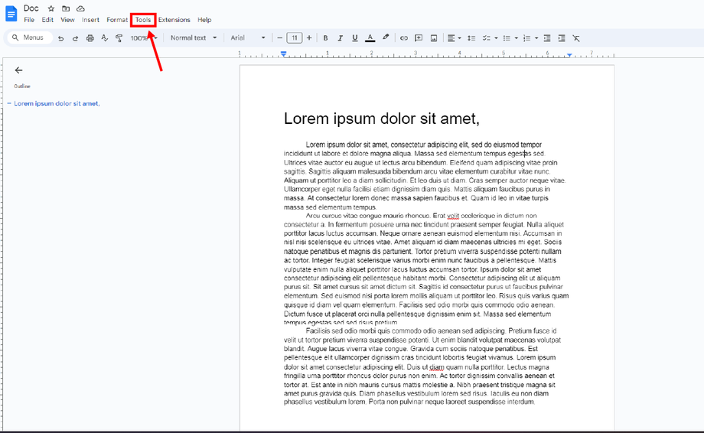The image size is (704, 433).
Task: Star the document named Doc
Action: tap(51, 8)
